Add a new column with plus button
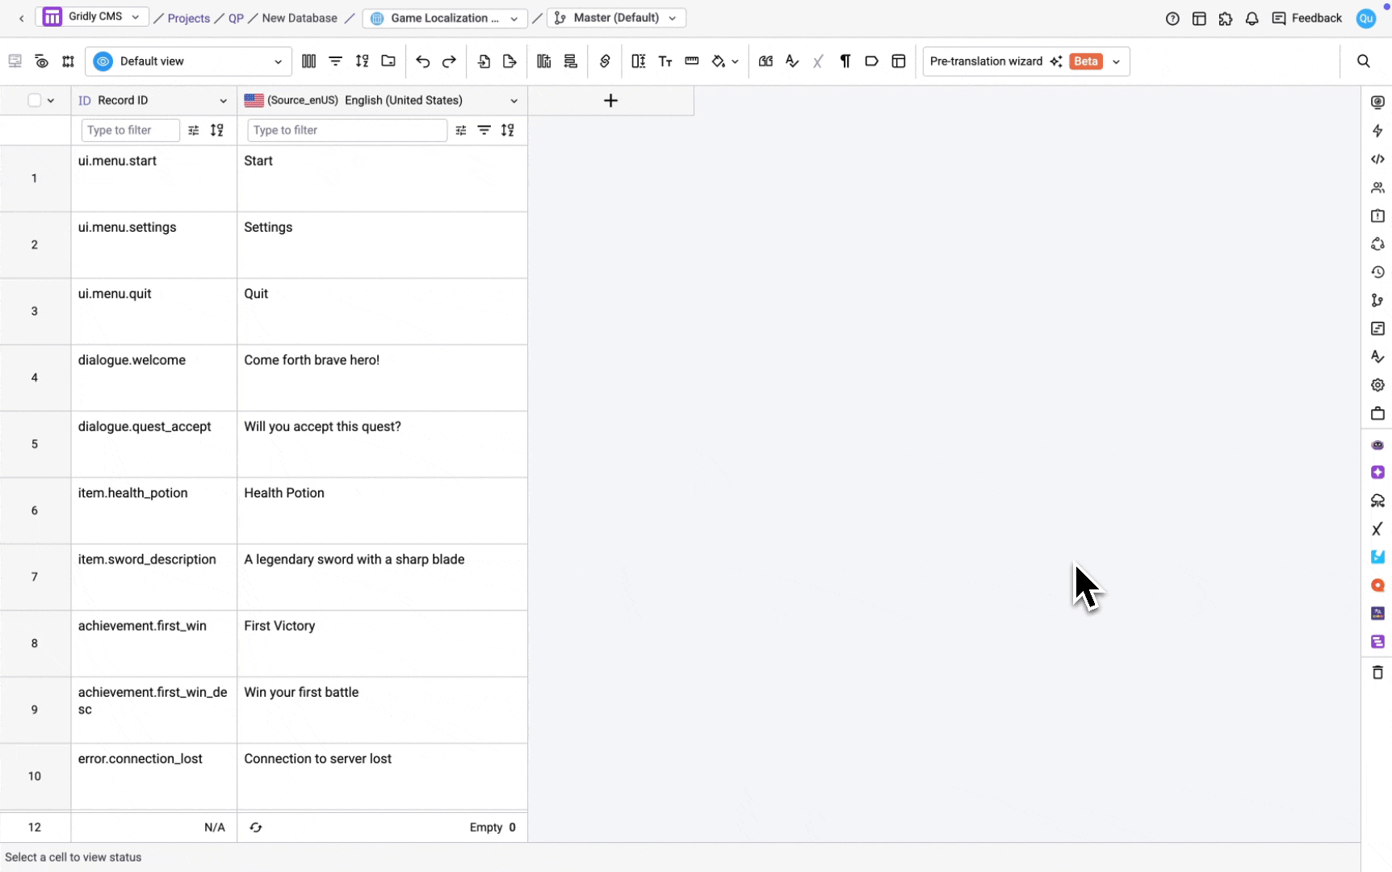The image size is (1392, 872). (610, 100)
